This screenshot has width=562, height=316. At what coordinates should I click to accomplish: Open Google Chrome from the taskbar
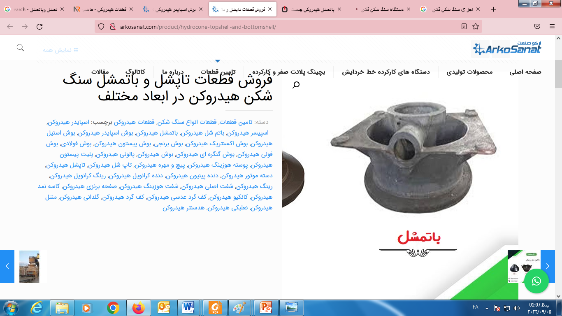(x=113, y=308)
